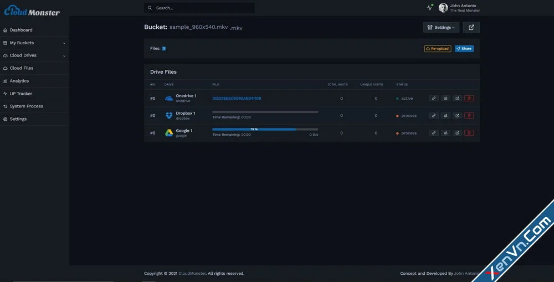Delete the Onedrive 1 drive file

tap(469, 98)
